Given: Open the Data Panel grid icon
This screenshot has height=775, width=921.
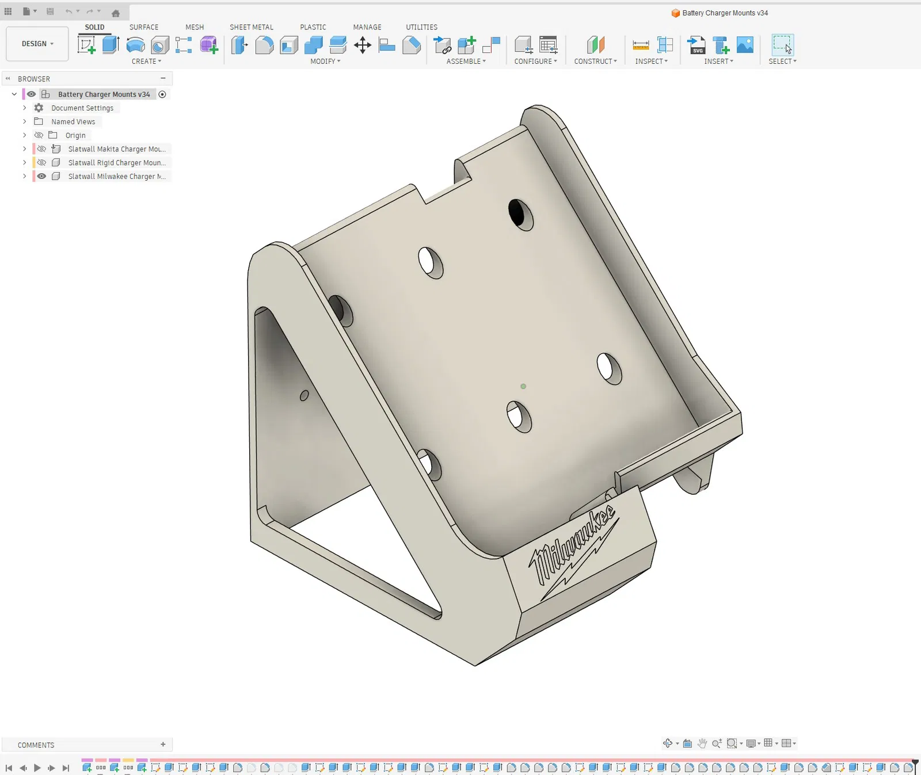Looking at the screenshot, I should tap(8, 12).
